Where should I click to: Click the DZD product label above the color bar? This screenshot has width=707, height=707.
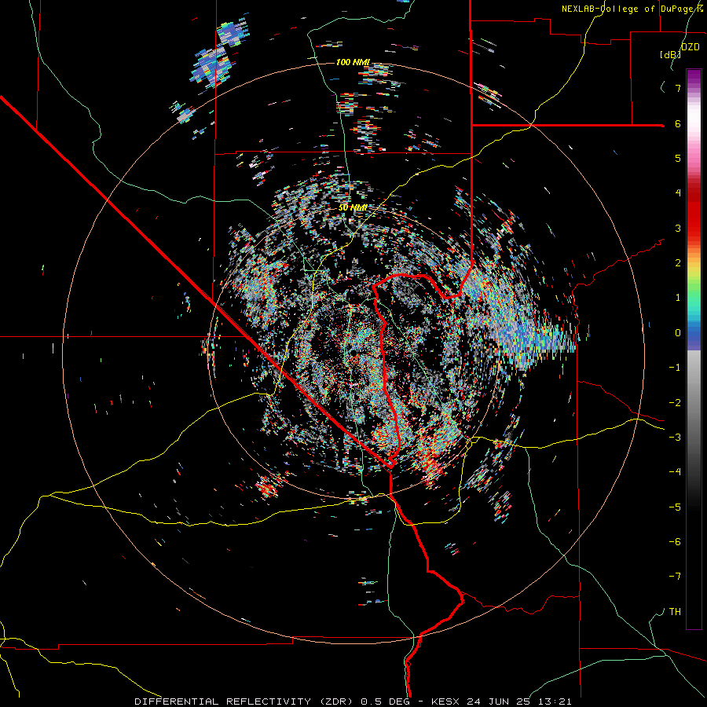[690, 47]
